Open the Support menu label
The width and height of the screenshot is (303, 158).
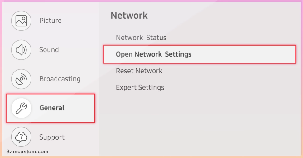(x=52, y=137)
